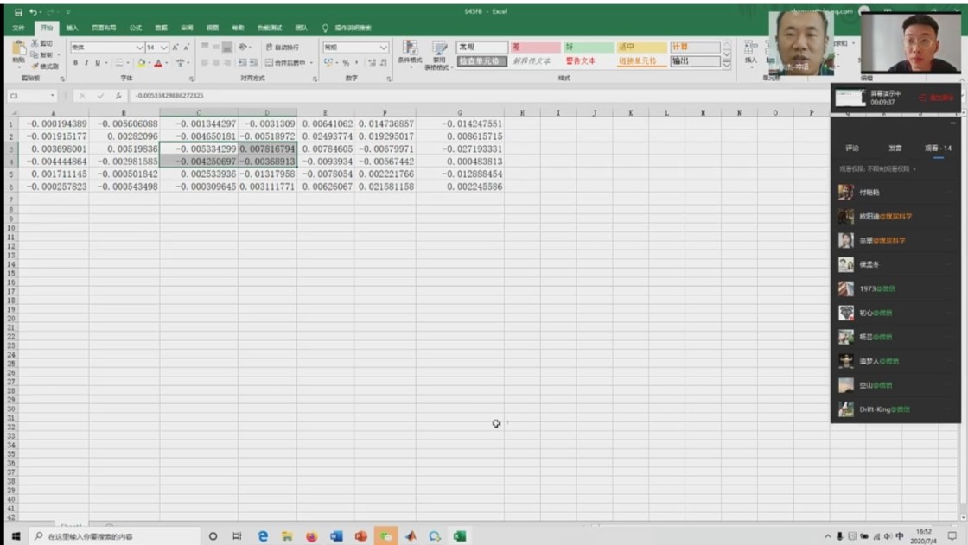
Task: Open Conditional Formatting (条件格式)
Action: click(410, 54)
